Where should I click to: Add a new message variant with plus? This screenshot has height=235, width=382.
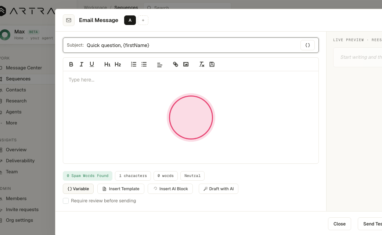[x=143, y=20]
